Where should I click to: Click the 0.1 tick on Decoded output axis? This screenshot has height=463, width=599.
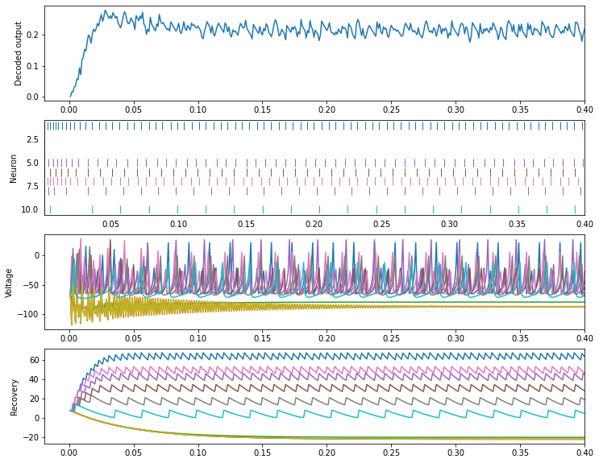[31, 66]
